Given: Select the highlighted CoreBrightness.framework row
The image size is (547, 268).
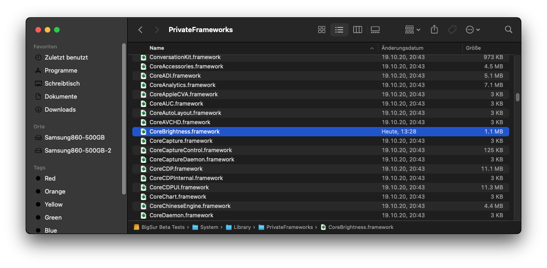Looking at the screenshot, I should coord(321,131).
